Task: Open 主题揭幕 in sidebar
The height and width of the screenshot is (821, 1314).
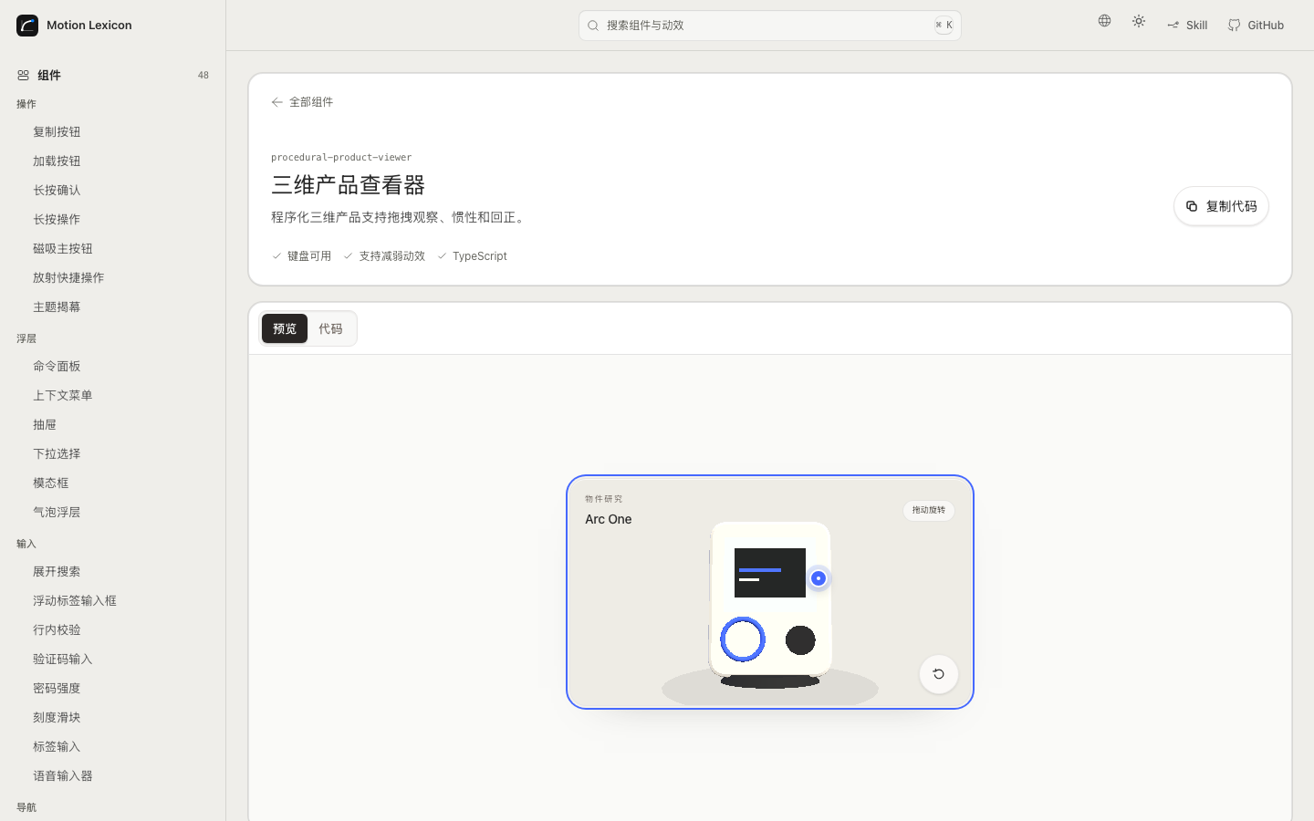Action: coord(57,307)
